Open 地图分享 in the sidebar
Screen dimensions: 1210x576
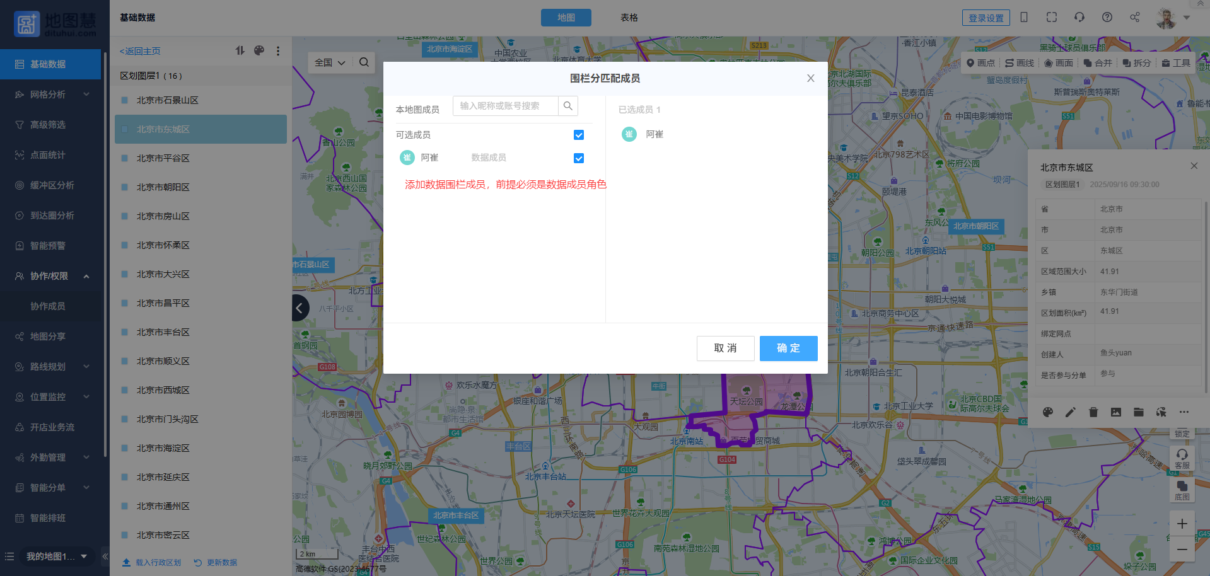point(48,337)
